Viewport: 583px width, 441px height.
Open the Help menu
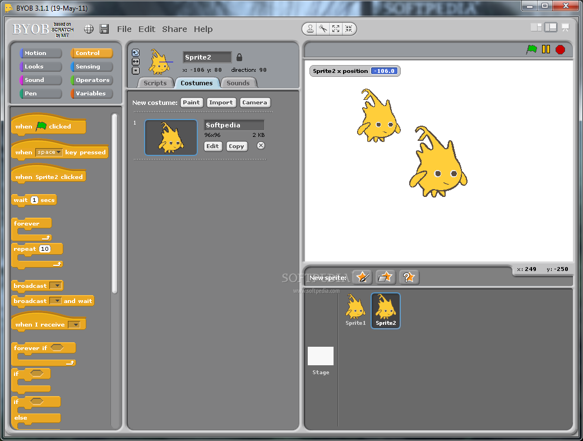click(203, 29)
